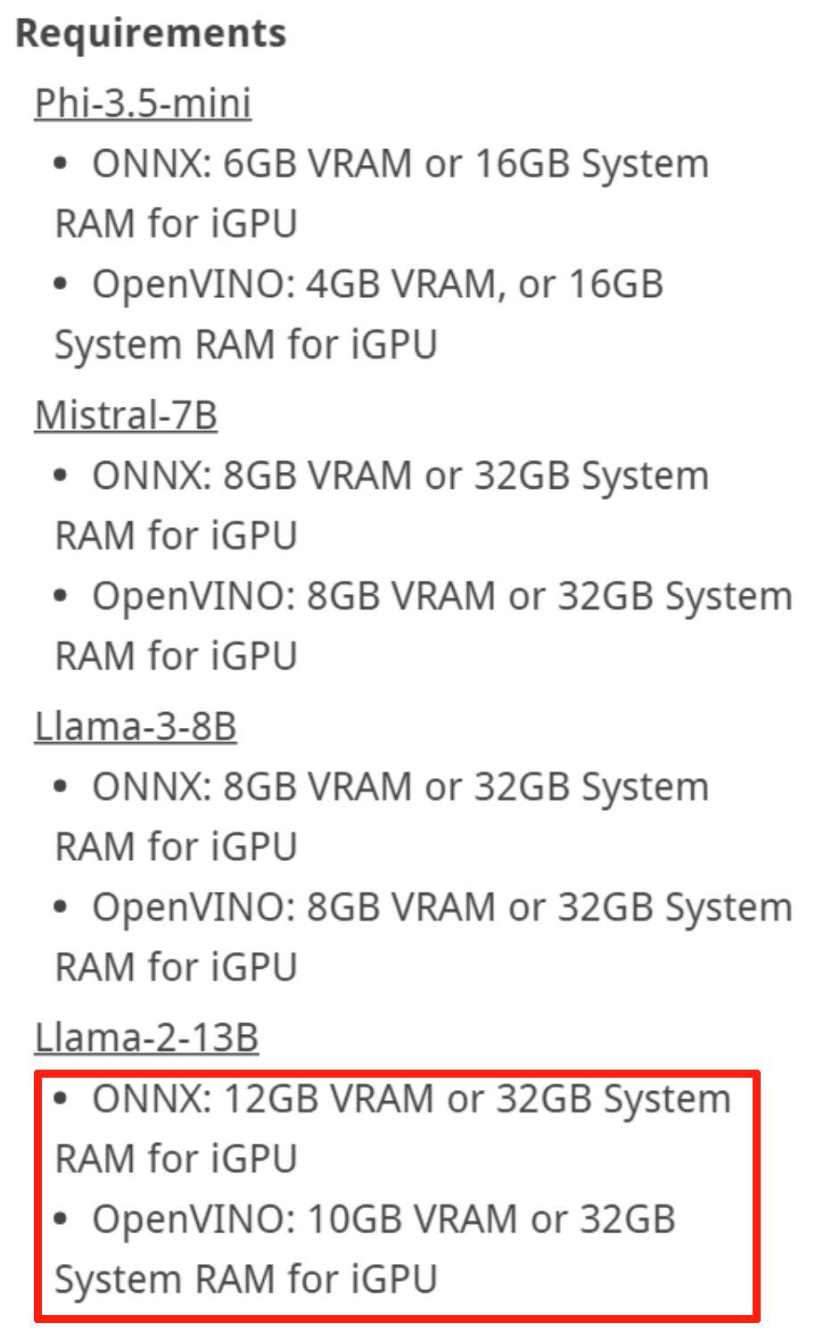Click the bullet before ONNX 12GB VRAM entry
The image size is (840, 1340).
[61, 1099]
